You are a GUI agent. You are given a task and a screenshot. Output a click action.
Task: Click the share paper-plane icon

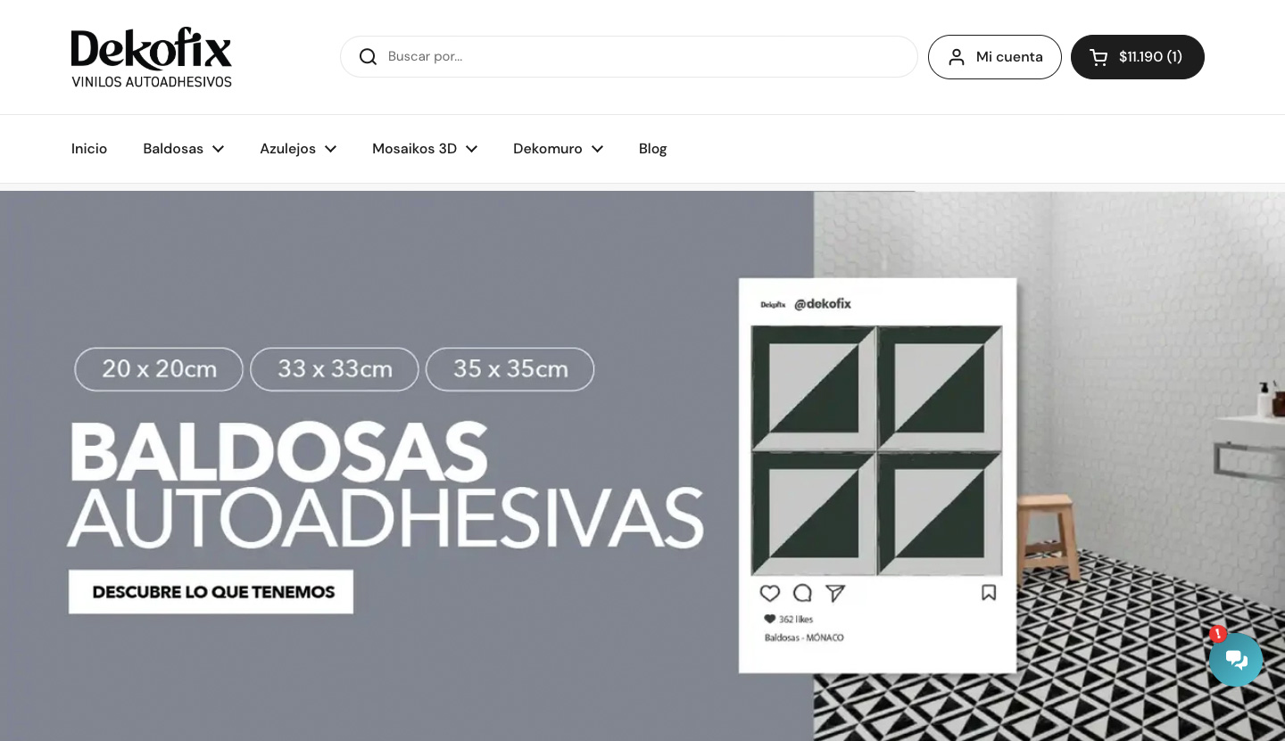click(x=835, y=593)
